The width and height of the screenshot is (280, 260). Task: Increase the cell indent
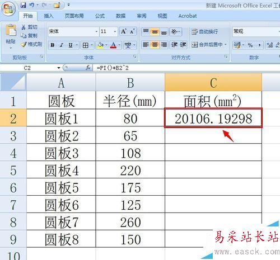click(x=183, y=45)
